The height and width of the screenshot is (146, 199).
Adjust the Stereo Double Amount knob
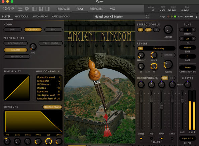tap(168, 29)
